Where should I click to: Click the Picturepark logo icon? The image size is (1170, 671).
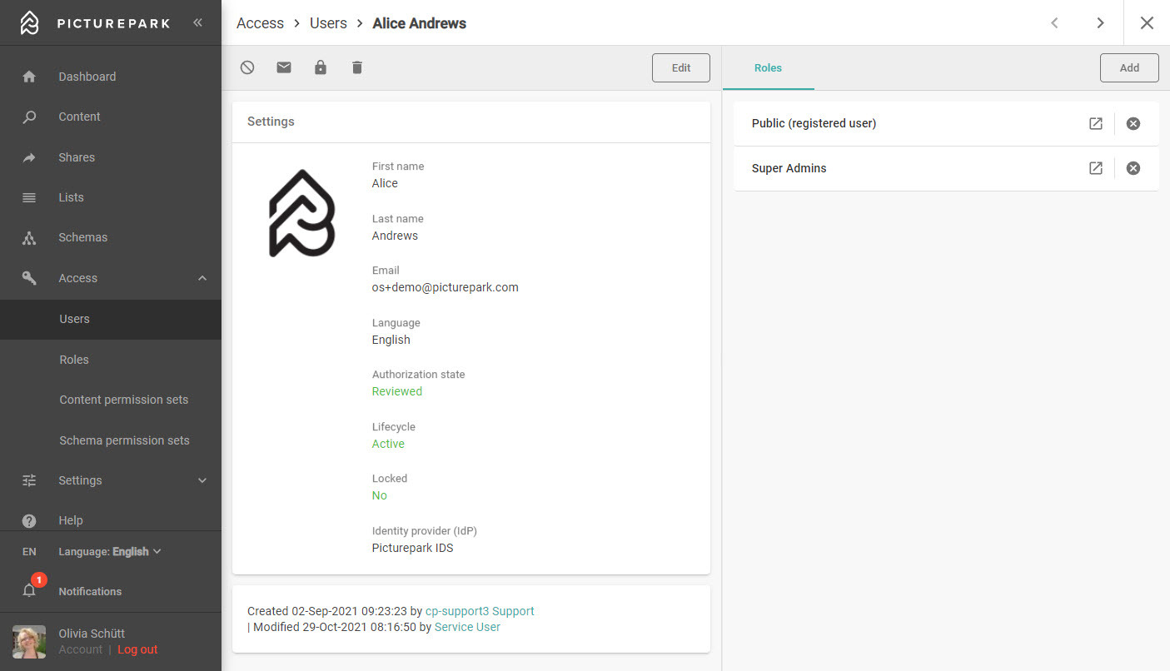30,23
